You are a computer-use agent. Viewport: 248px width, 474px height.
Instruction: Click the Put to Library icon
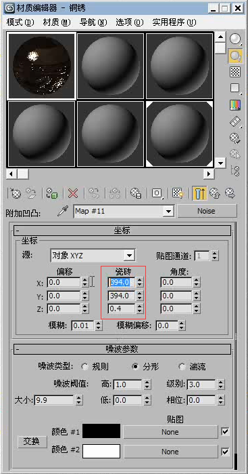pos(136,193)
